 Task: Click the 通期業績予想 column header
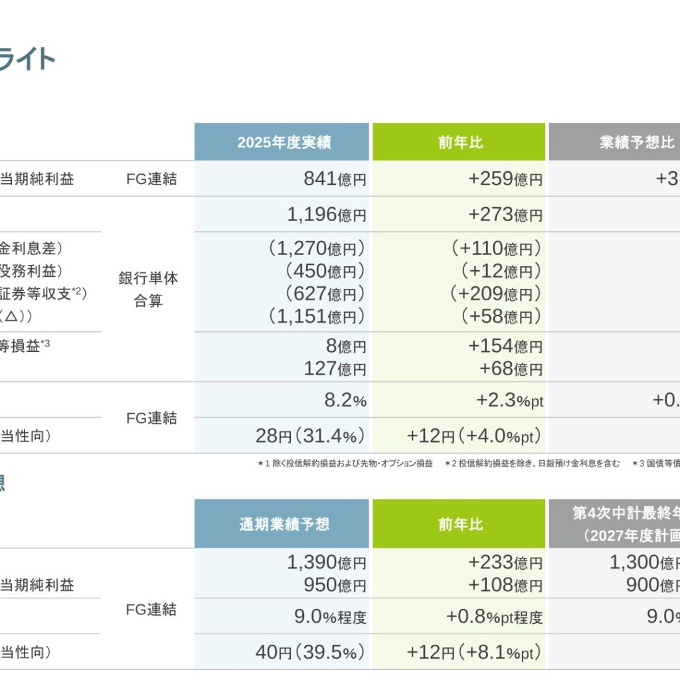click(x=282, y=524)
